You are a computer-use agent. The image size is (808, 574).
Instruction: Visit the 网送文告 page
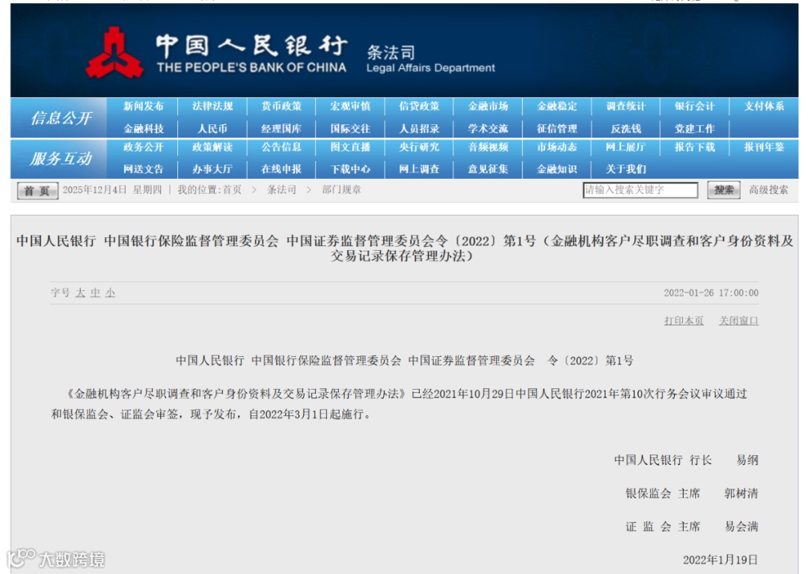[x=143, y=169]
